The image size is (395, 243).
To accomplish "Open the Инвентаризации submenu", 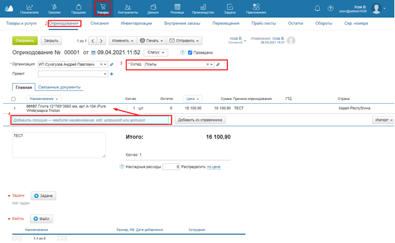I will tap(136, 23).
